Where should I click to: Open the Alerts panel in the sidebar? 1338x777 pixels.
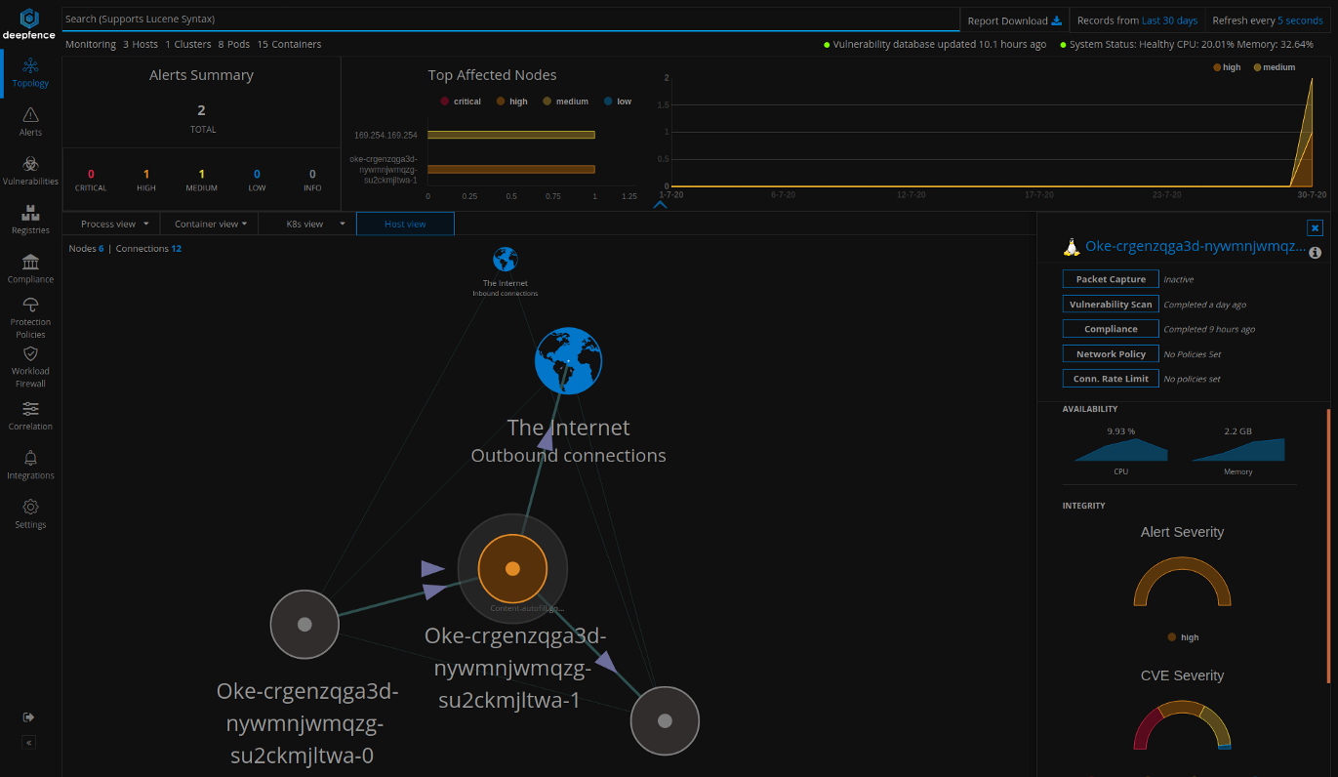30,119
